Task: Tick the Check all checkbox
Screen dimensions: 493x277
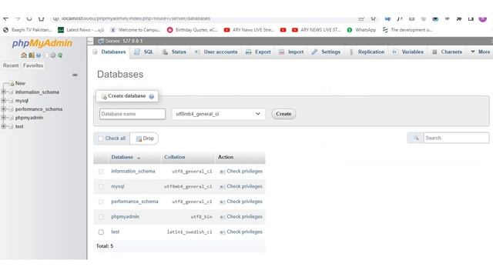Action: pos(101,138)
